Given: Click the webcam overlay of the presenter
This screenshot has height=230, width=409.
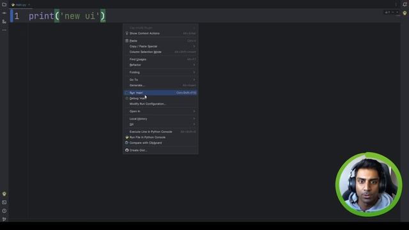Looking at the screenshot, I should pos(369,185).
